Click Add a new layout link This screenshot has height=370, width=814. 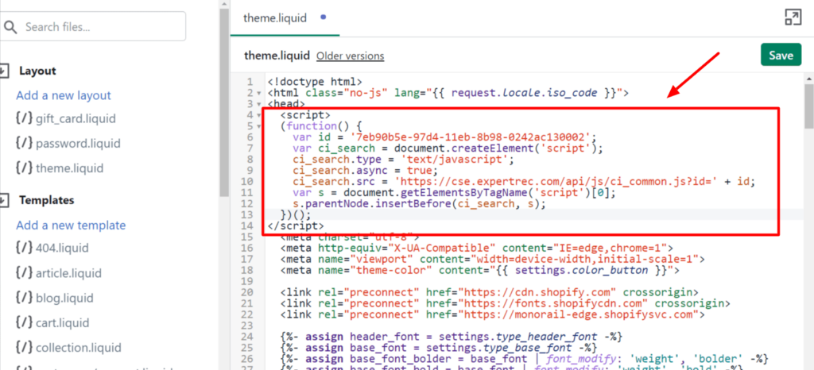tap(64, 95)
